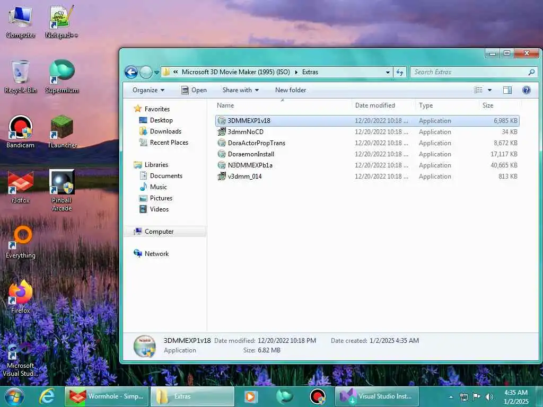Click the Open toolbar button

[194, 90]
